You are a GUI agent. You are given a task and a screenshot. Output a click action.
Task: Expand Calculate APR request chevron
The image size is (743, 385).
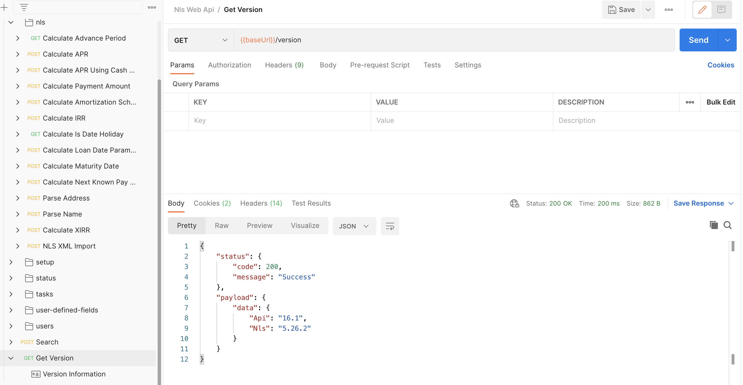click(18, 54)
